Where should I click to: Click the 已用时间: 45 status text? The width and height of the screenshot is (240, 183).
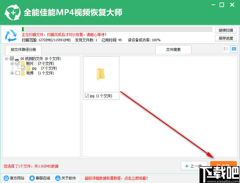(x=112, y=40)
